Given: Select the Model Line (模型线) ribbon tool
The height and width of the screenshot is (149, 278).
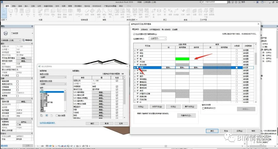Looking at the screenshot, I should pos(104,13).
